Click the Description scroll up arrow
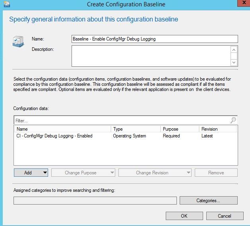 pos(234,50)
